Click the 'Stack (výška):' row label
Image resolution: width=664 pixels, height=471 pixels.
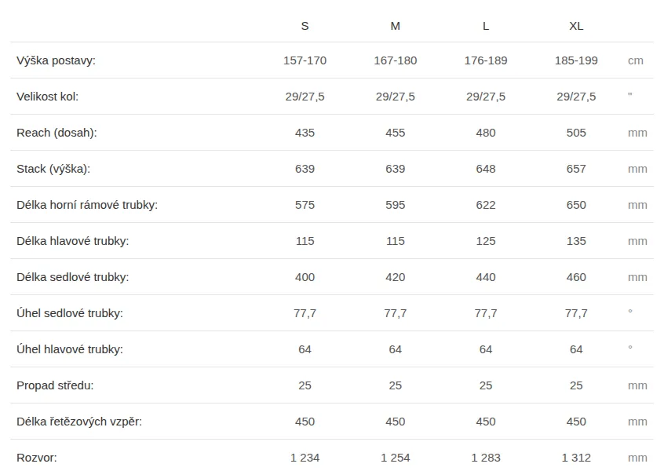pyautogui.click(x=53, y=169)
